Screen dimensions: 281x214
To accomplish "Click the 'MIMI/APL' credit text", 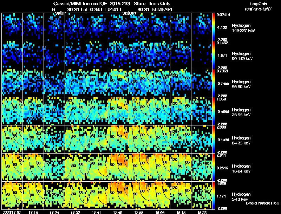I will click(163, 9).
